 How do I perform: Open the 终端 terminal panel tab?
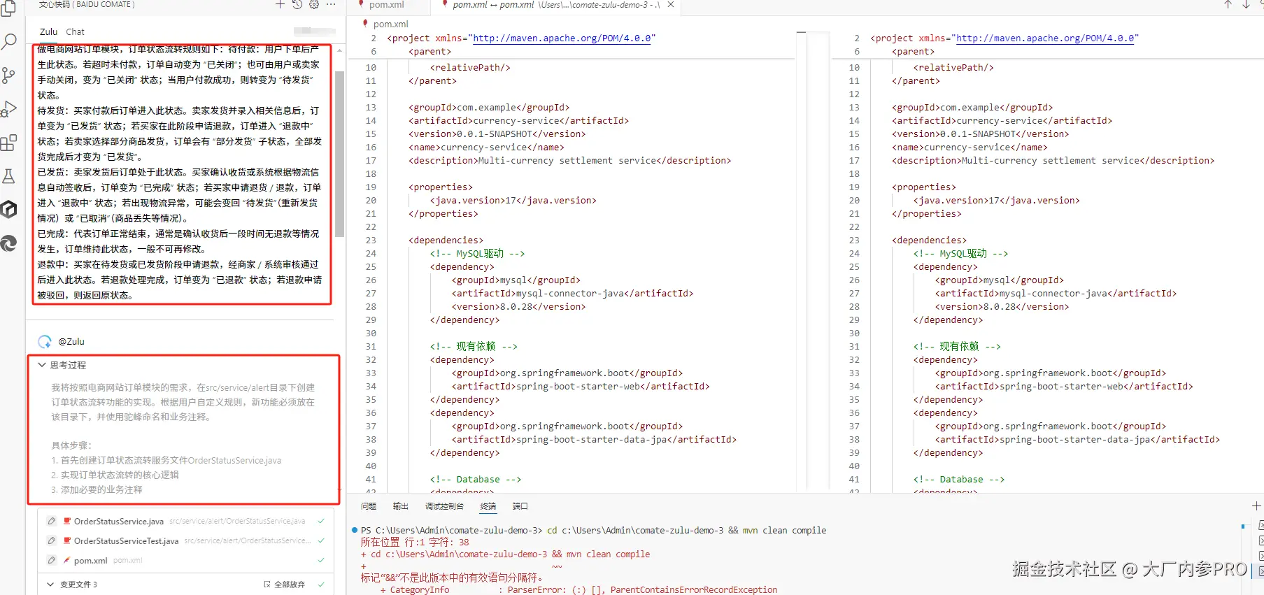(488, 506)
